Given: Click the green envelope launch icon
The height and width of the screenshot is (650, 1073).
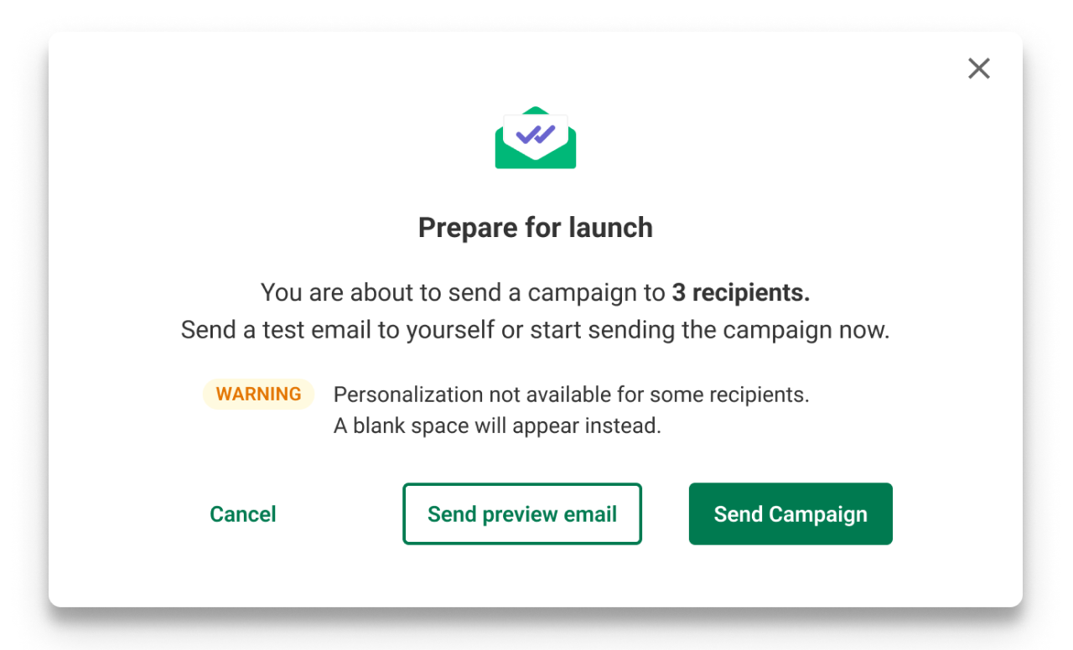Looking at the screenshot, I should [x=536, y=139].
